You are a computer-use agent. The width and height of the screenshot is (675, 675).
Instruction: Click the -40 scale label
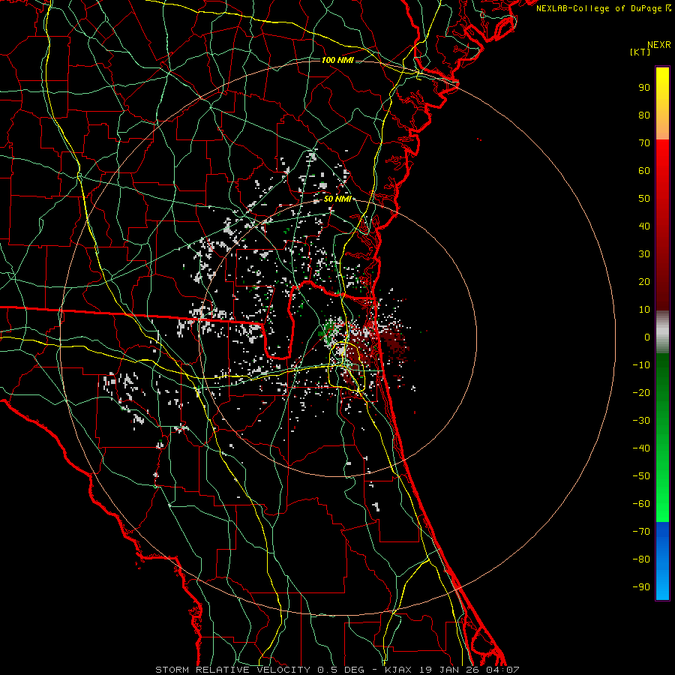click(x=641, y=448)
